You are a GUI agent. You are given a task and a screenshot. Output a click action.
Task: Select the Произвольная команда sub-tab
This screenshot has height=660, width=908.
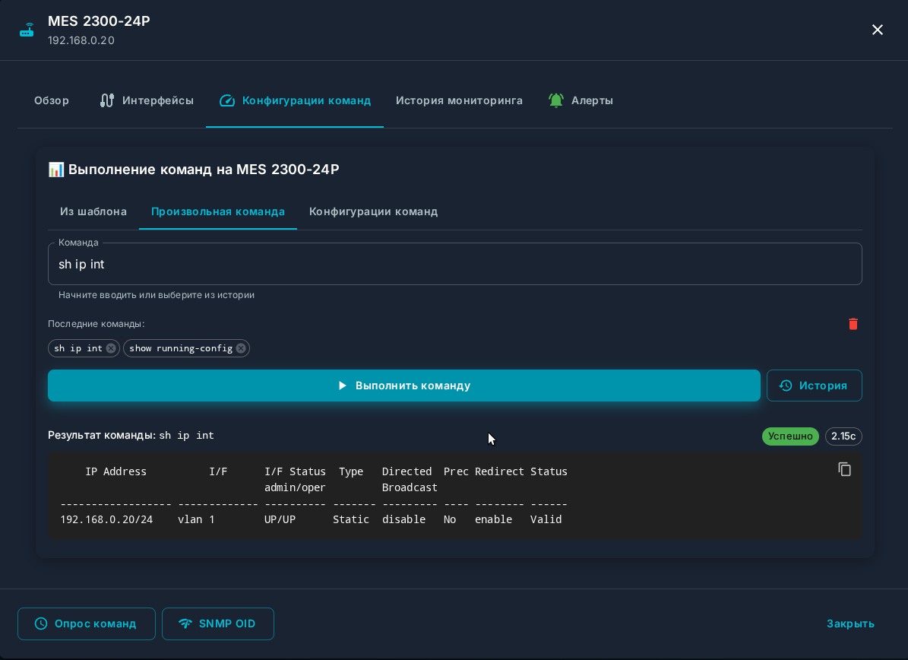(218, 211)
